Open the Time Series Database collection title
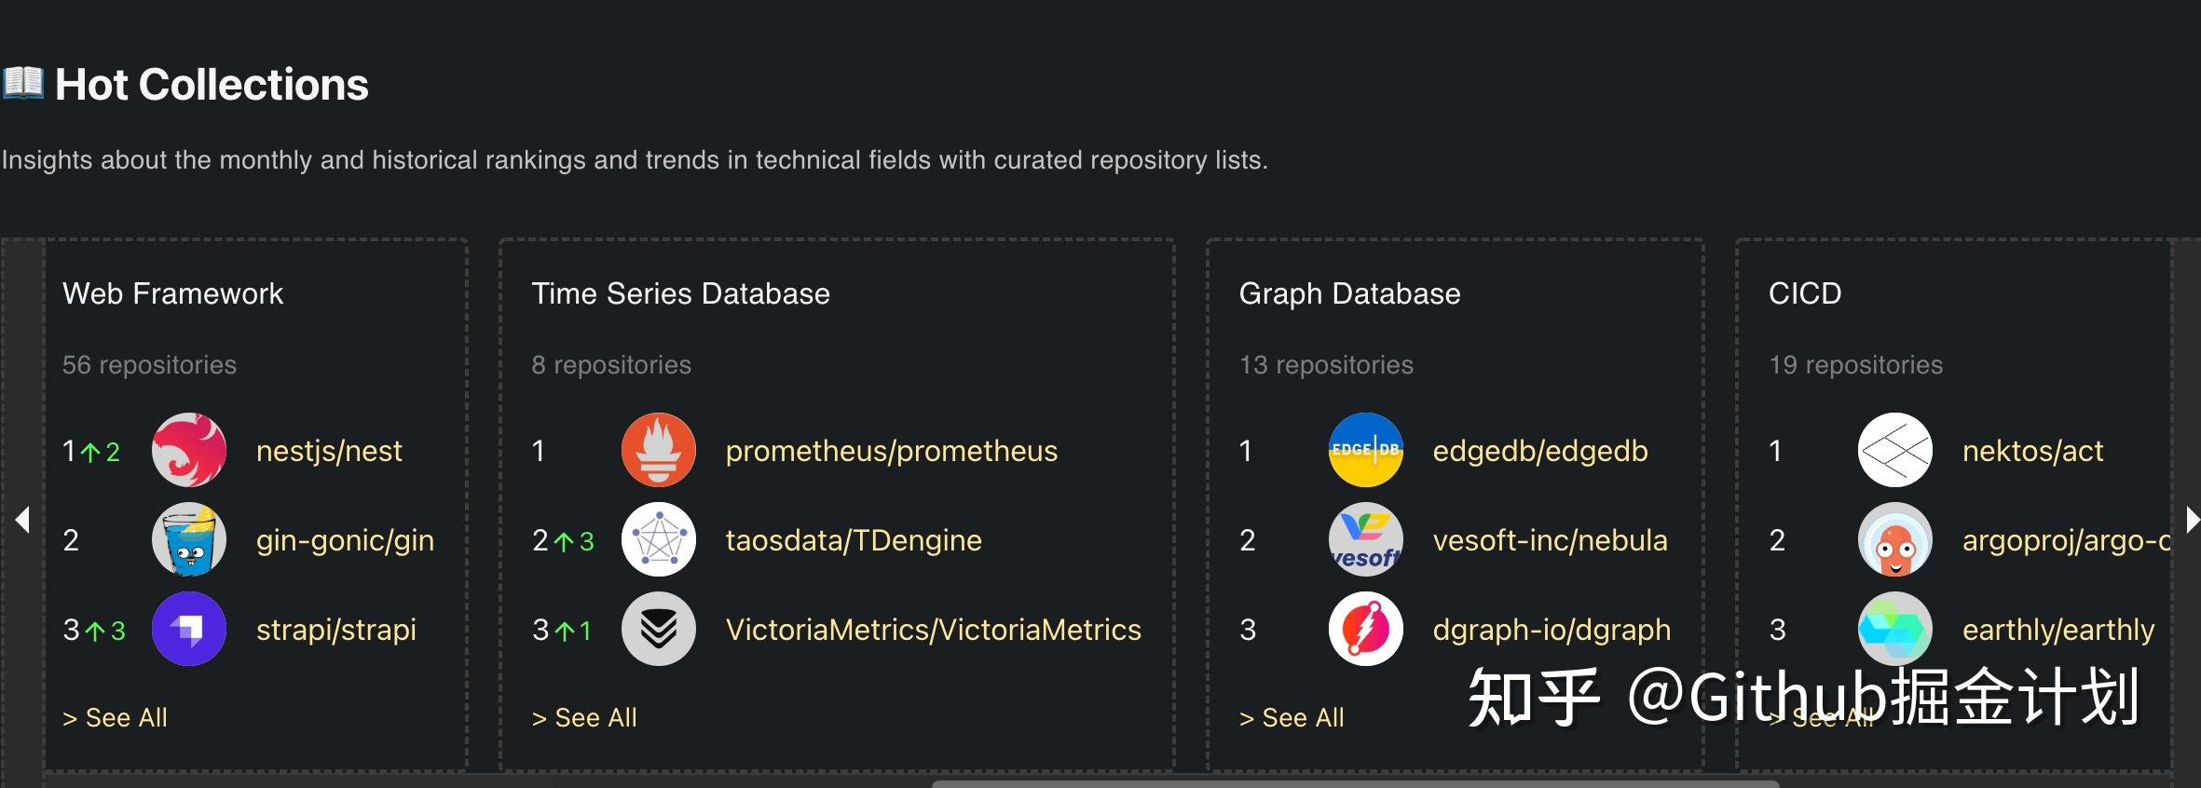Screen dimensions: 2201x788 [680, 293]
